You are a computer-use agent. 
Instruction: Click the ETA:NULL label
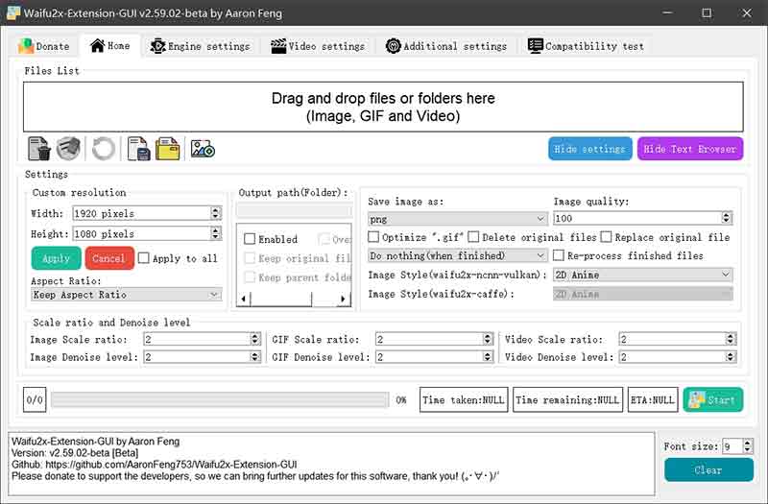(653, 399)
